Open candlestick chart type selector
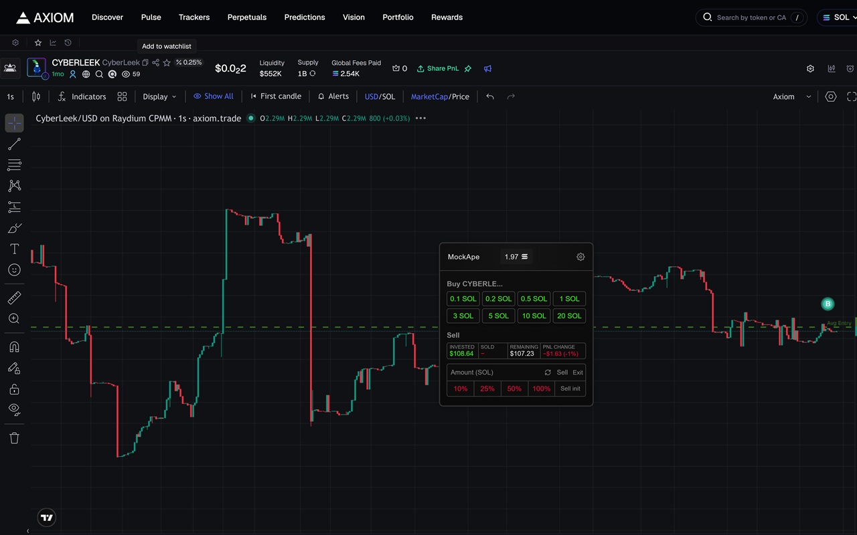Image resolution: width=857 pixels, height=535 pixels. coord(36,96)
